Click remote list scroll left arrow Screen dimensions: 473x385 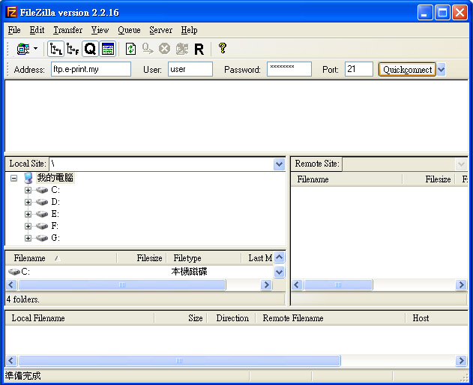coord(297,284)
